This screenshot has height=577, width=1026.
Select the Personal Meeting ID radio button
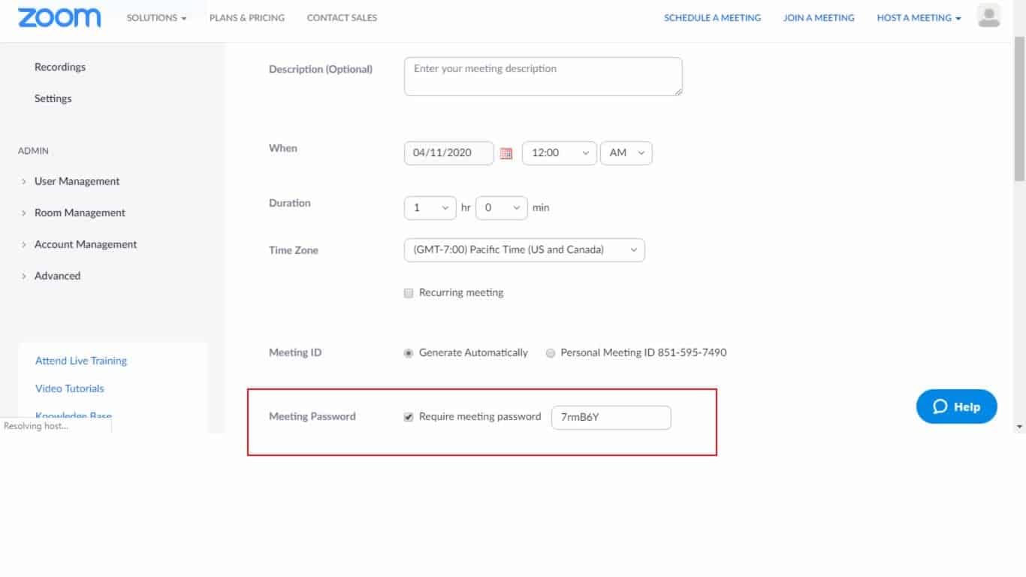pos(551,352)
